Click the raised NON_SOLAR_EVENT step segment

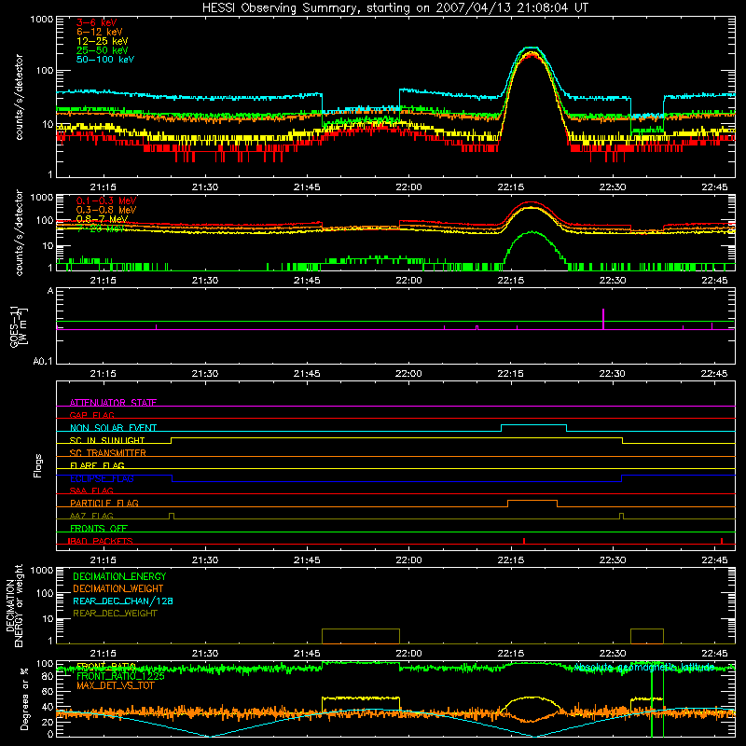533,424
